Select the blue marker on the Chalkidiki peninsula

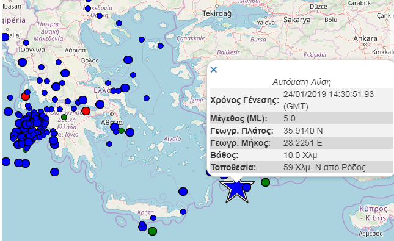(119, 23)
